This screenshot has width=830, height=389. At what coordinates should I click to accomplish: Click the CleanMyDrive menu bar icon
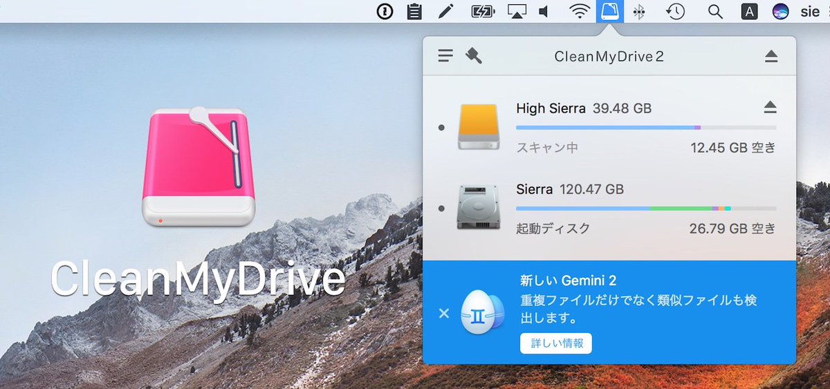click(609, 12)
